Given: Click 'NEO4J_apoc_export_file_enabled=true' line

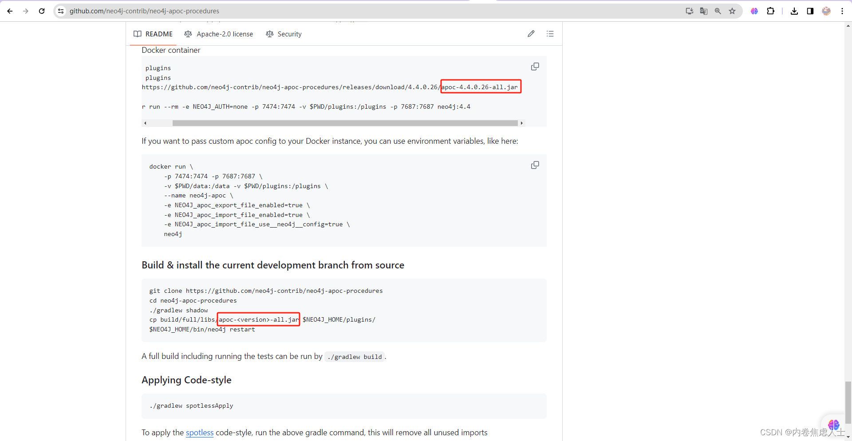Looking at the screenshot, I should coord(237,205).
